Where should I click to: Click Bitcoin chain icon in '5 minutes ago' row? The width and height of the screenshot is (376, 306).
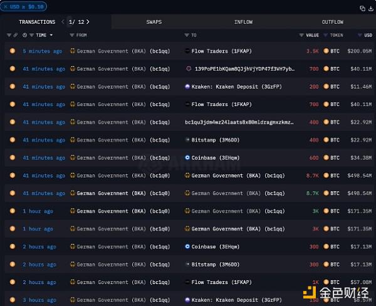13,51
